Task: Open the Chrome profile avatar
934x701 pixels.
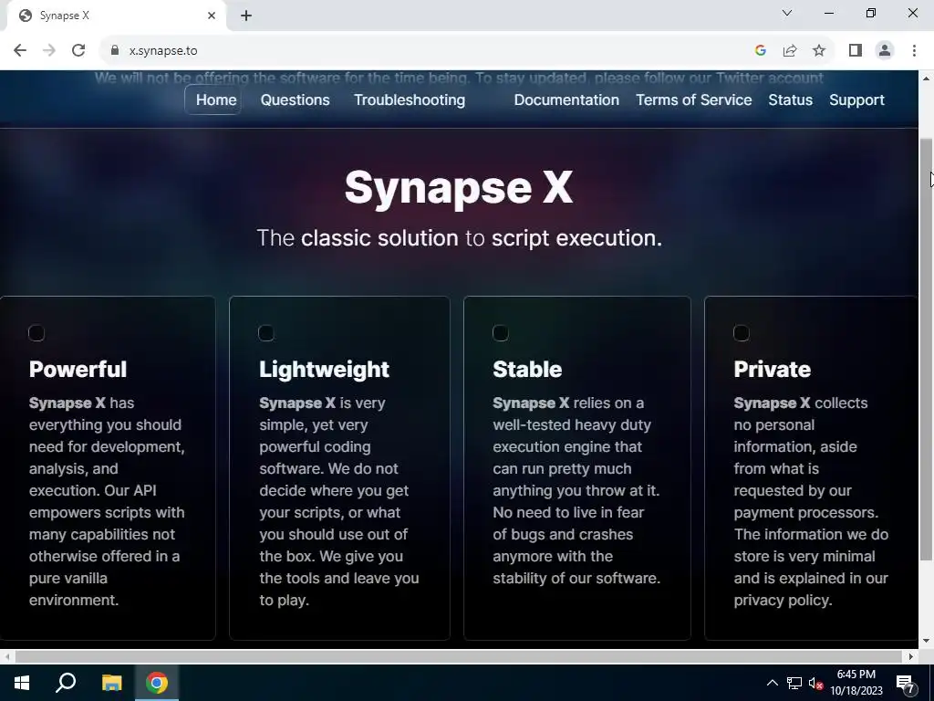Action: coord(885,51)
